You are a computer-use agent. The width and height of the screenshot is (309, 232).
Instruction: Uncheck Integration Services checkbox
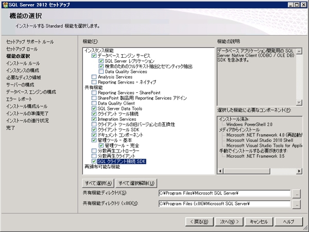[x=94, y=119]
